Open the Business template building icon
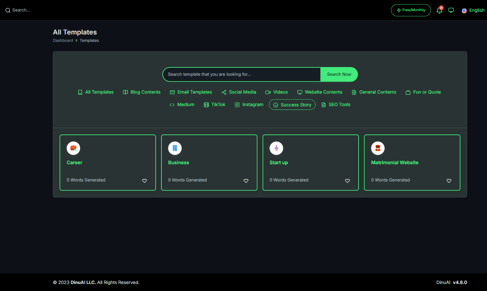487x291 pixels. (x=175, y=148)
